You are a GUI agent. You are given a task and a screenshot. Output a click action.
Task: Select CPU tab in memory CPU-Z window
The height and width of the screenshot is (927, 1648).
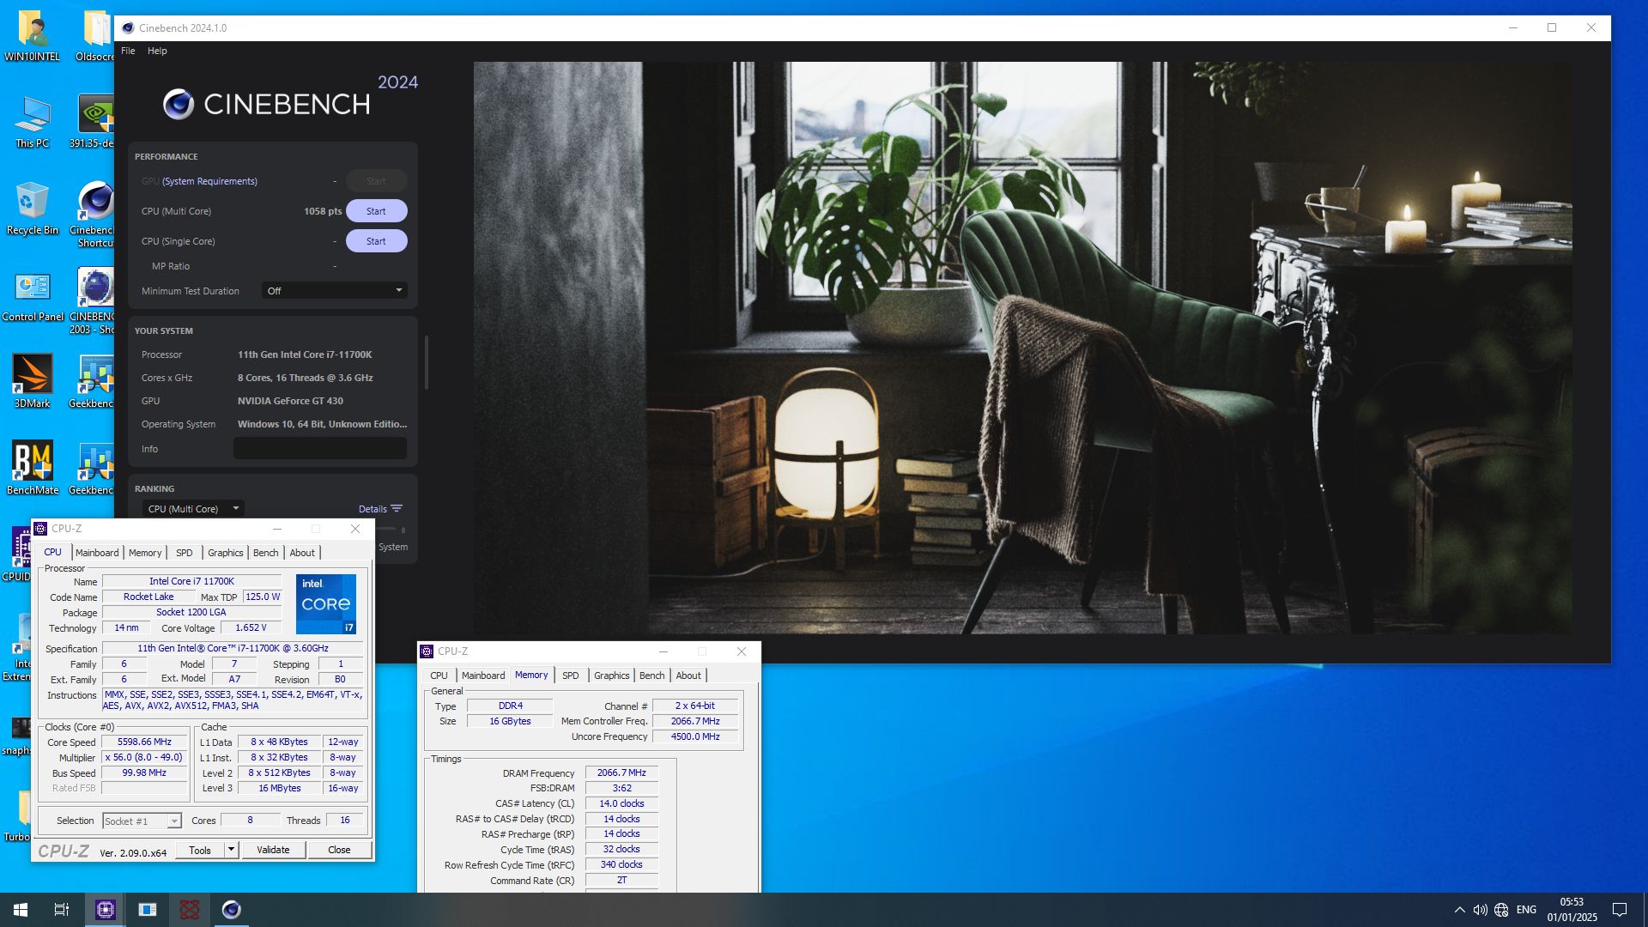(439, 676)
